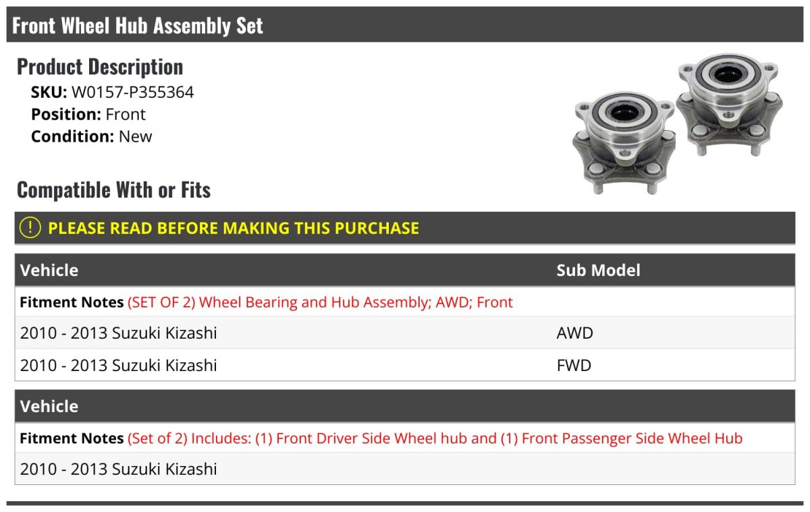Click the AWD sub model cell
The width and height of the screenshot is (810, 512).
(x=574, y=333)
